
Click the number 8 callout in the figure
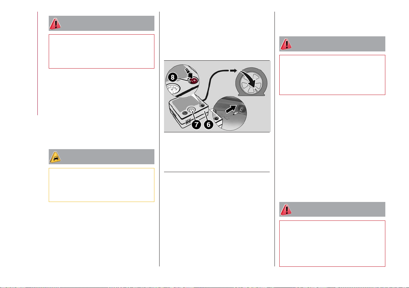[172, 77]
